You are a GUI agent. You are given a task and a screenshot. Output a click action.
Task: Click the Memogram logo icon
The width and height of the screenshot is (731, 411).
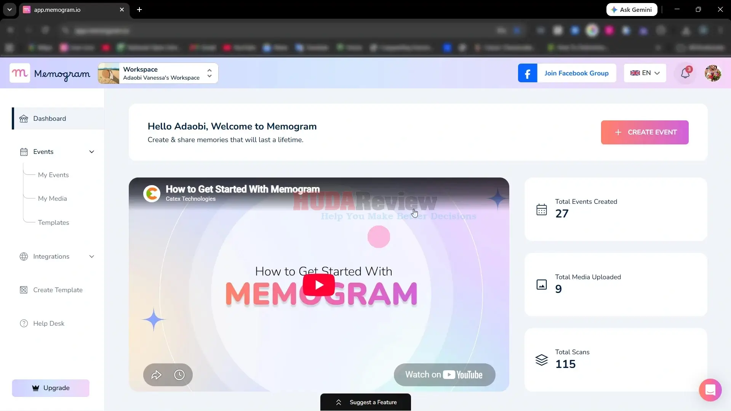20,73
